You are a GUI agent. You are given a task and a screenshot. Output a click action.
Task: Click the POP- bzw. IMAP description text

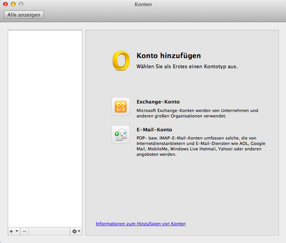tap(201, 146)
